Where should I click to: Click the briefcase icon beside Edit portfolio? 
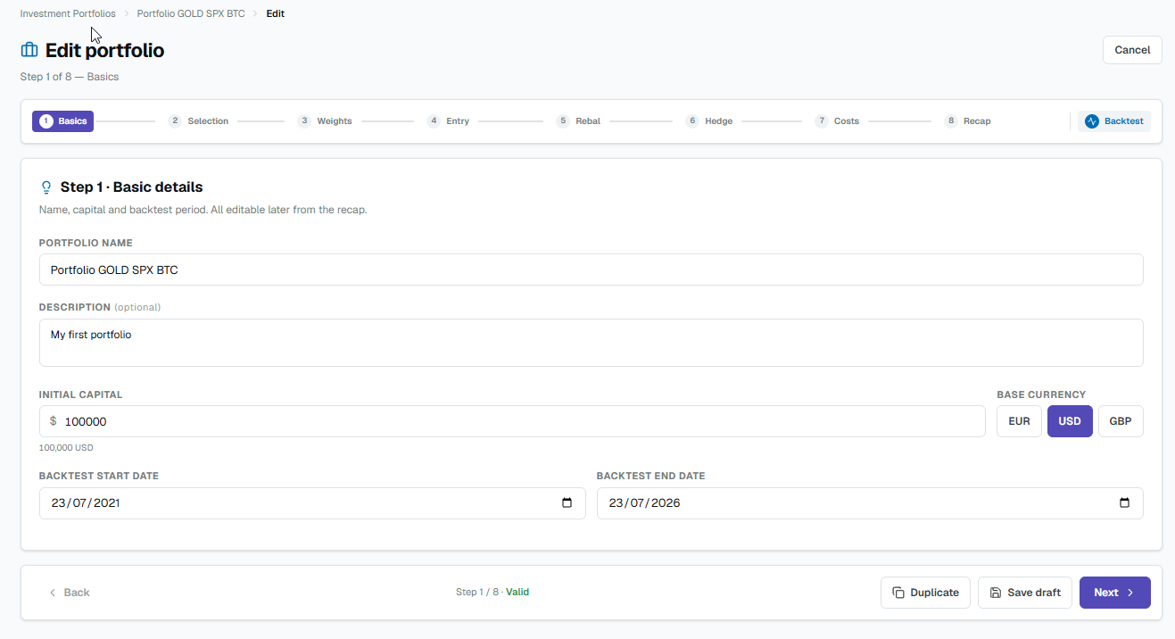pos(29,50)
